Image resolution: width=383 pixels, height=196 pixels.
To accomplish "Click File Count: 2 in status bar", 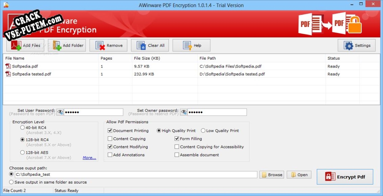I will point(15,191).
